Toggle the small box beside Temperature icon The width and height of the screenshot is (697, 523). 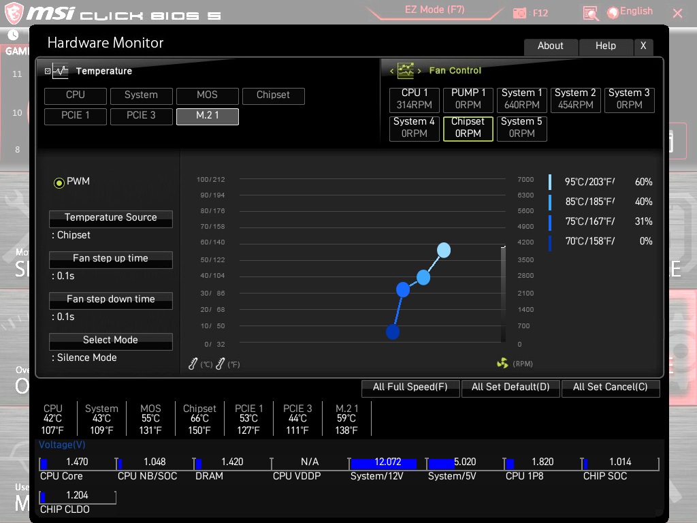pyautogui.click(x=48, y=71)
